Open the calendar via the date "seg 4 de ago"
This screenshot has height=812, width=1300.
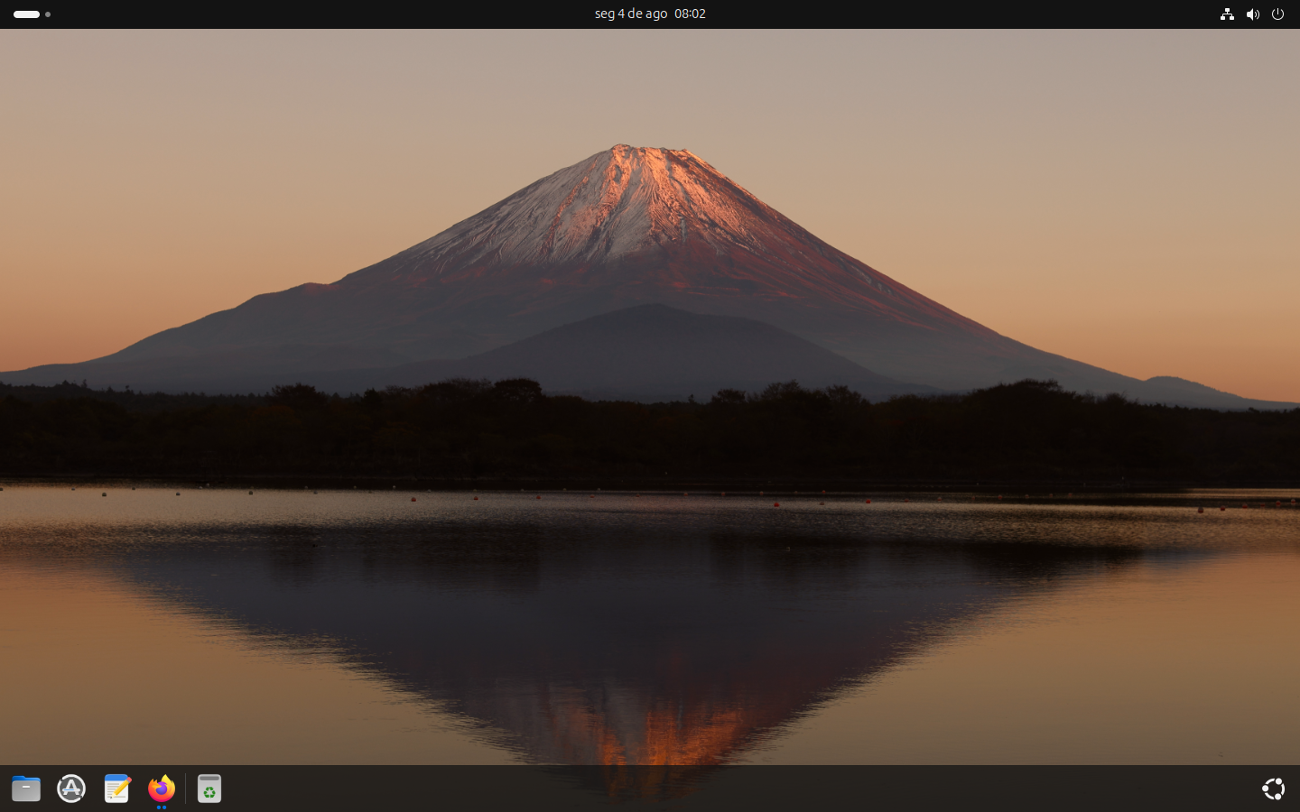[x=631, y=14]
